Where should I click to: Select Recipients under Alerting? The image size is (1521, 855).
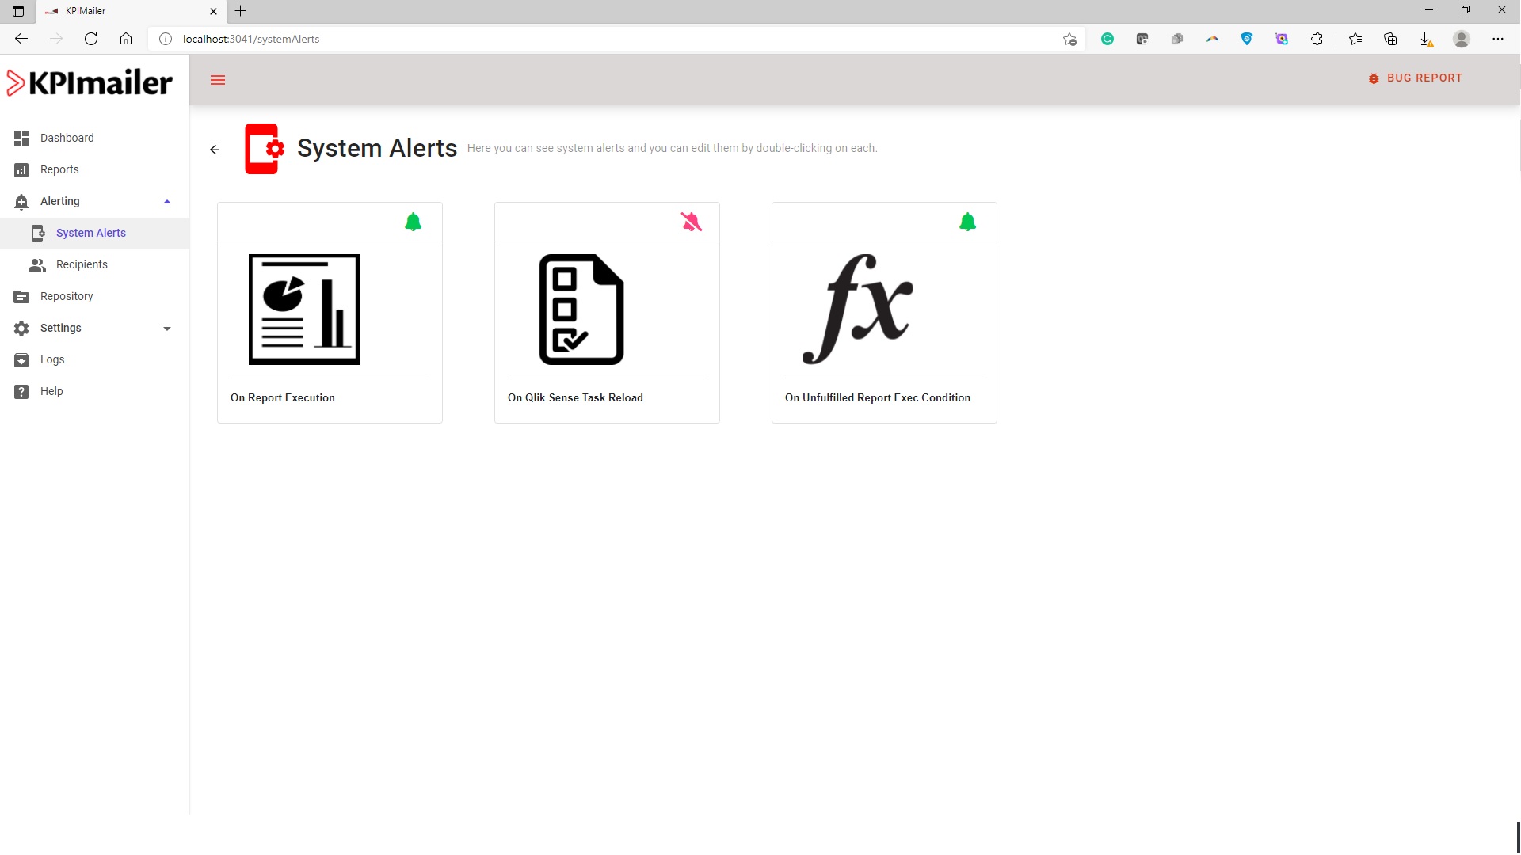point(82,264)
